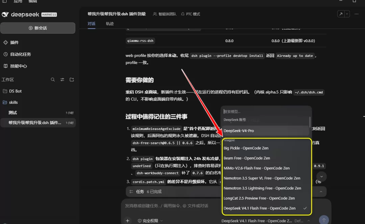
Task: Select the 对话 tab
Action: pos(92,24)
